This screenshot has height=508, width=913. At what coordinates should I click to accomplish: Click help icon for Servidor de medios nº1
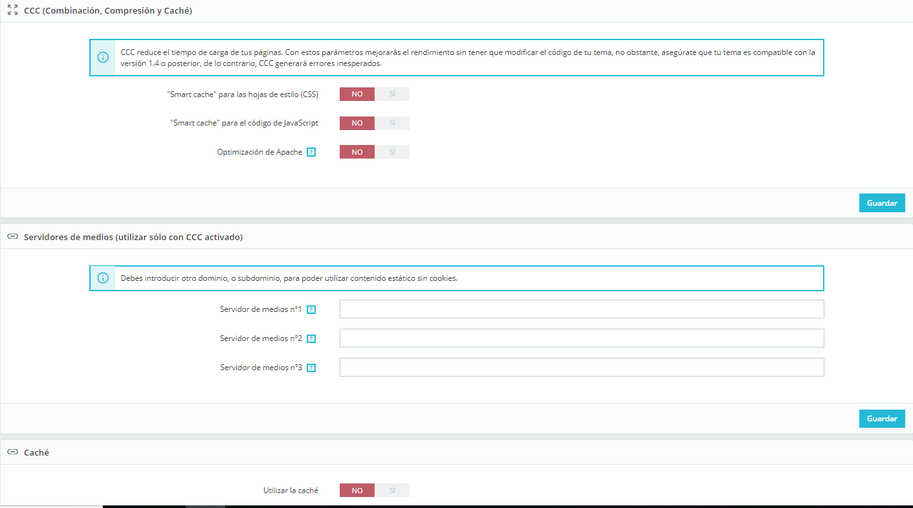click(x=311, y=309)
